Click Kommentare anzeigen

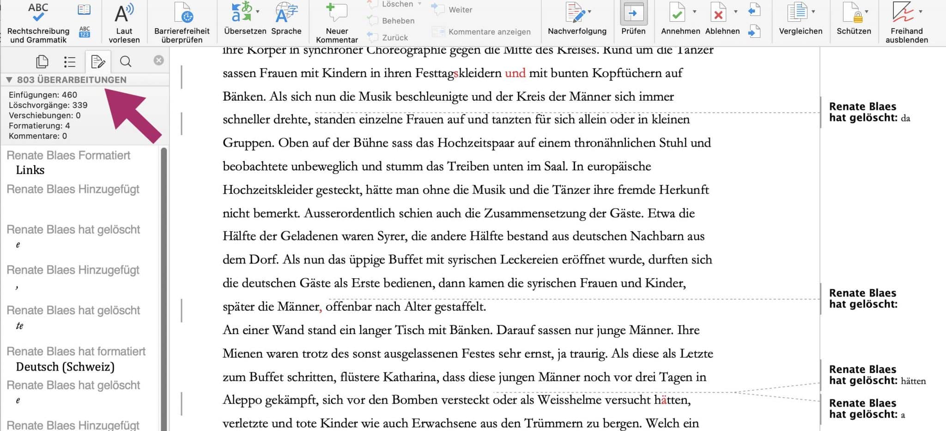pos(481,32)
